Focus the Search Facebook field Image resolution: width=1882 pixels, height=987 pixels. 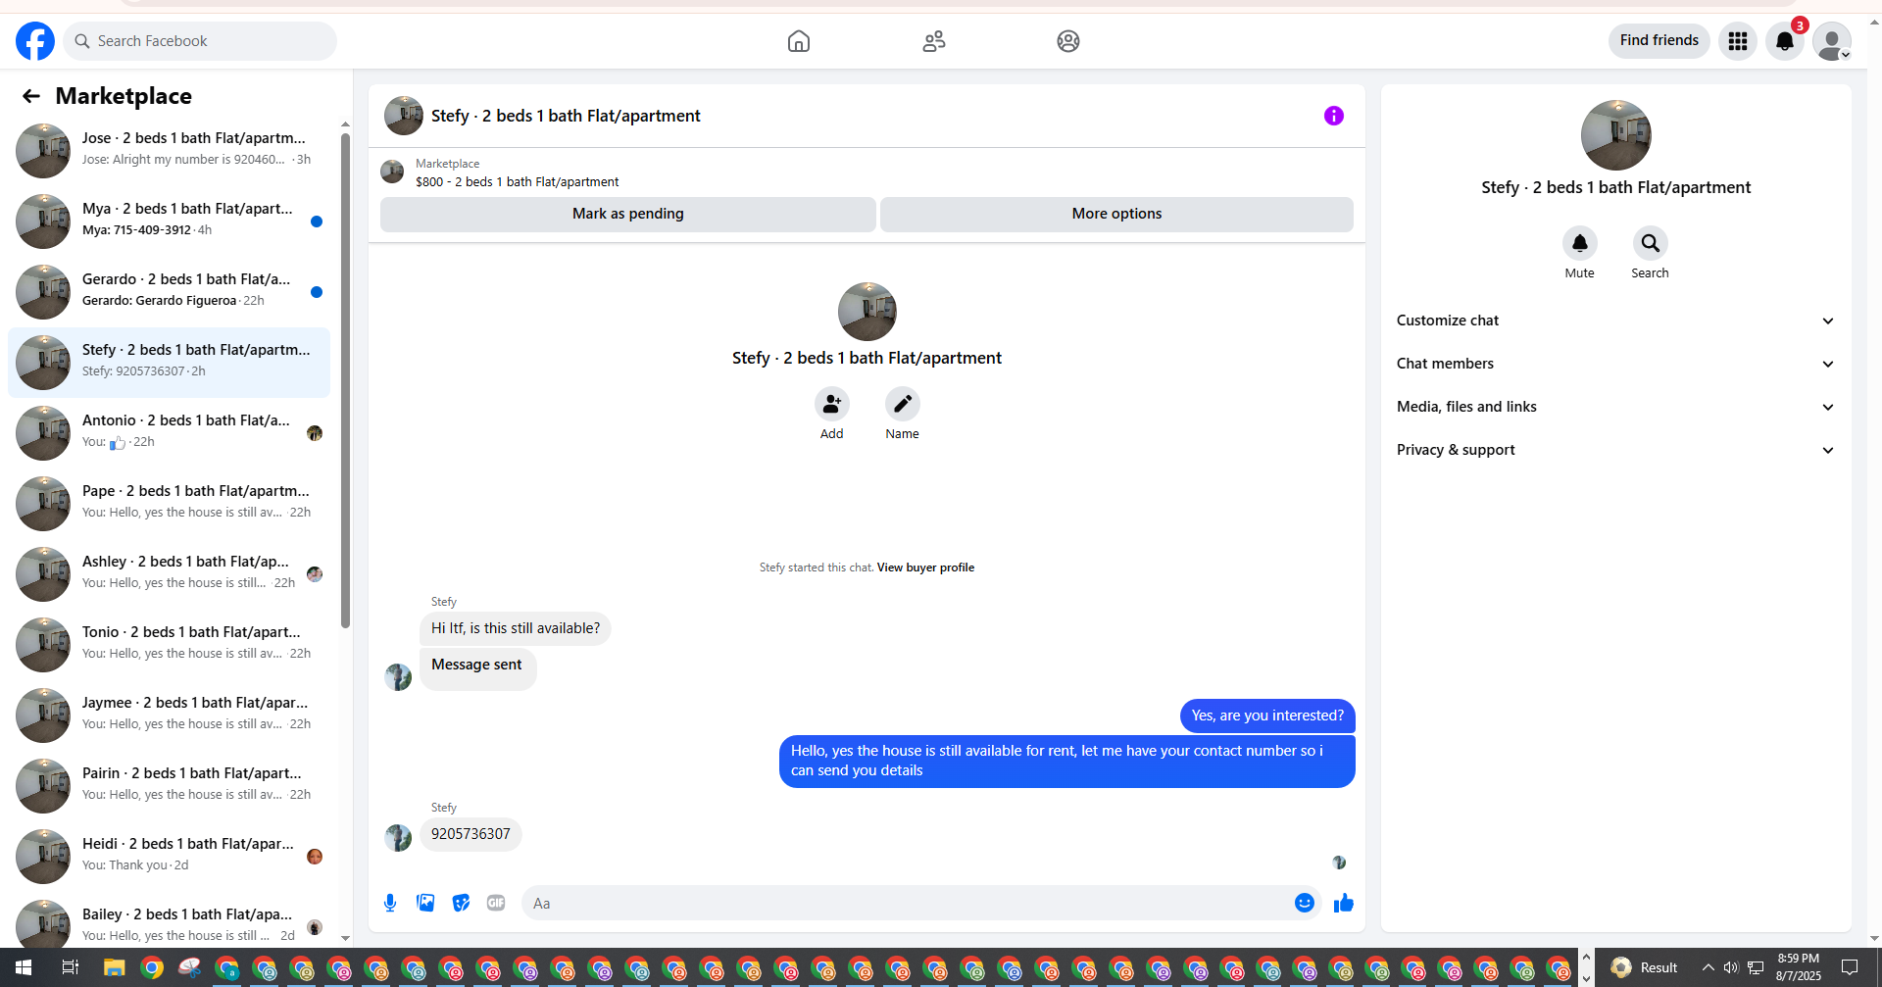(200, 41)
